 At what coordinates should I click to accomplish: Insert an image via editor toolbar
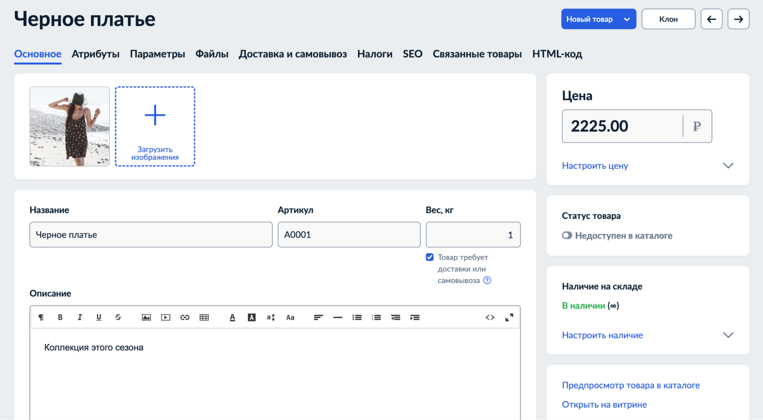146,317
